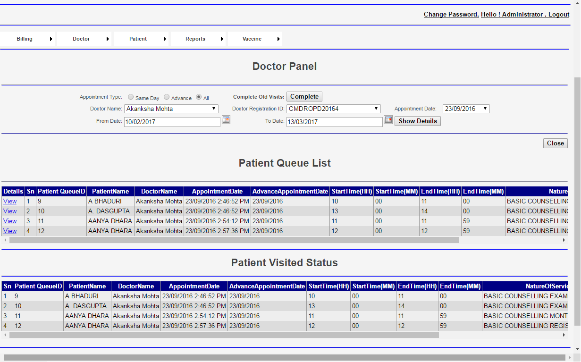Select the All appointment type
This screenshot has height=362, width=581.
pyautogui.click(x=199, y=97)
